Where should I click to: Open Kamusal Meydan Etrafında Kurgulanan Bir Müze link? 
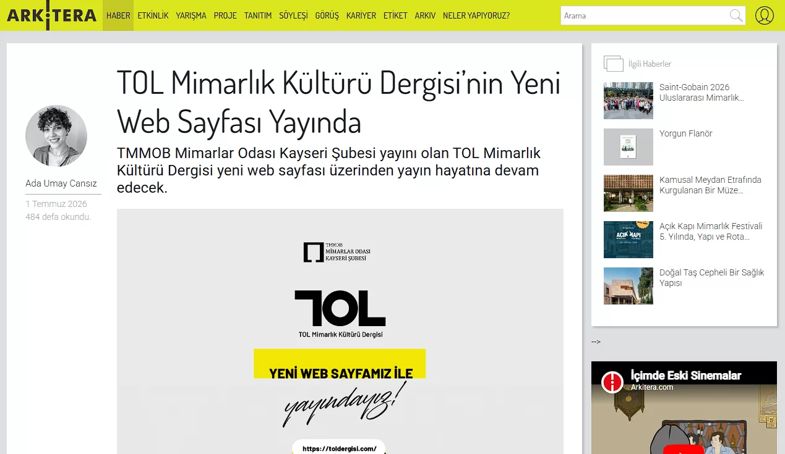[710, 185]
